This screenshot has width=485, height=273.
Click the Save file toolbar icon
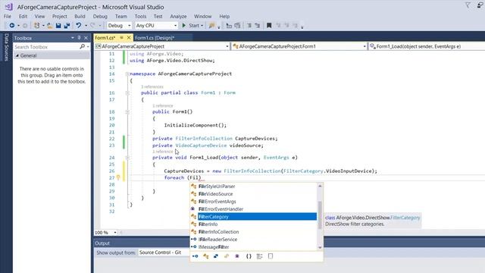pyautogui.click(x=58, y=26)
